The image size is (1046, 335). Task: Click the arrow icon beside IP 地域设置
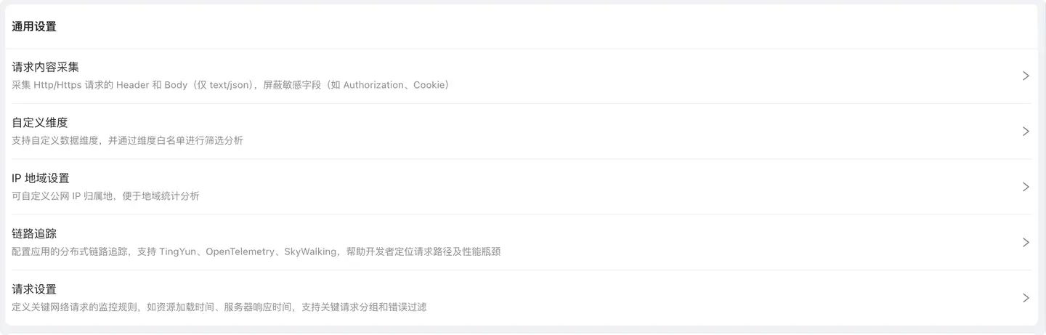point(1026,187)
